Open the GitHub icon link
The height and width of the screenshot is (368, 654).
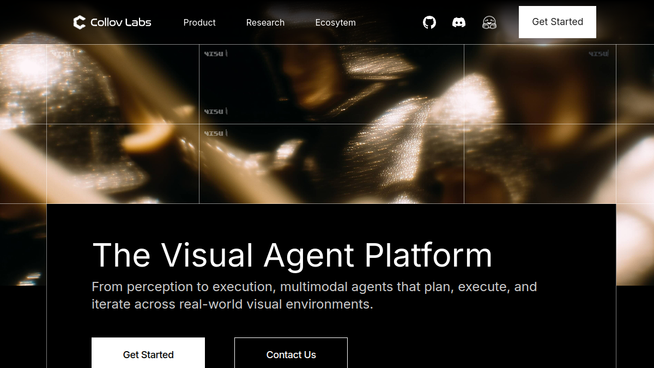coord(429,22)
